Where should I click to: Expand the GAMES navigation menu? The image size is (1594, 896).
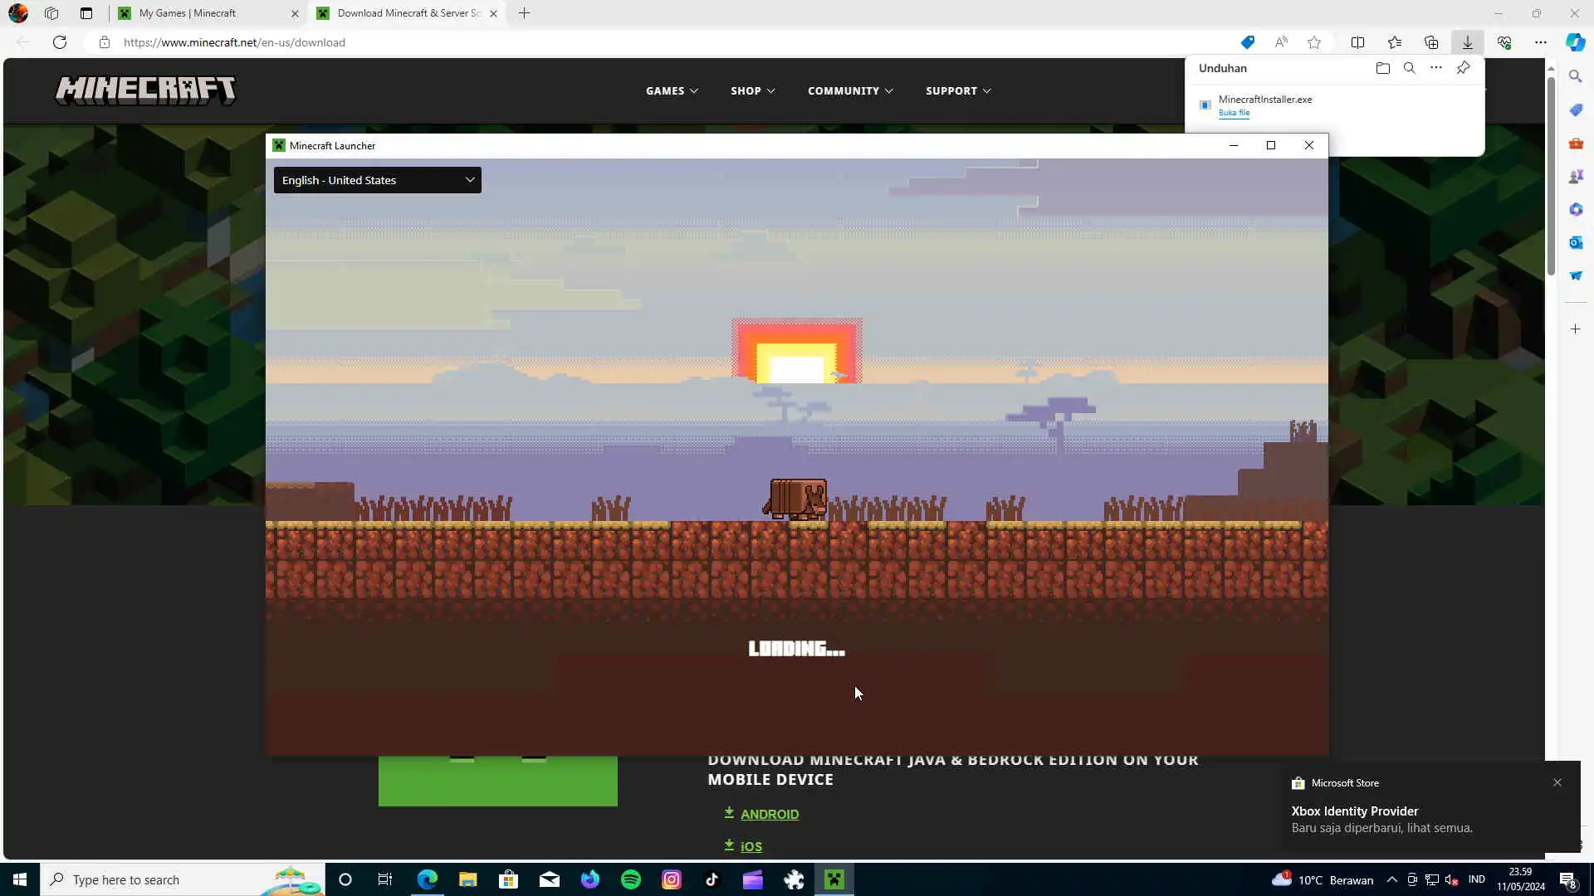coord(672,90)
